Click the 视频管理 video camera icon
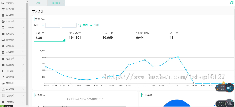 coord(3,34)
